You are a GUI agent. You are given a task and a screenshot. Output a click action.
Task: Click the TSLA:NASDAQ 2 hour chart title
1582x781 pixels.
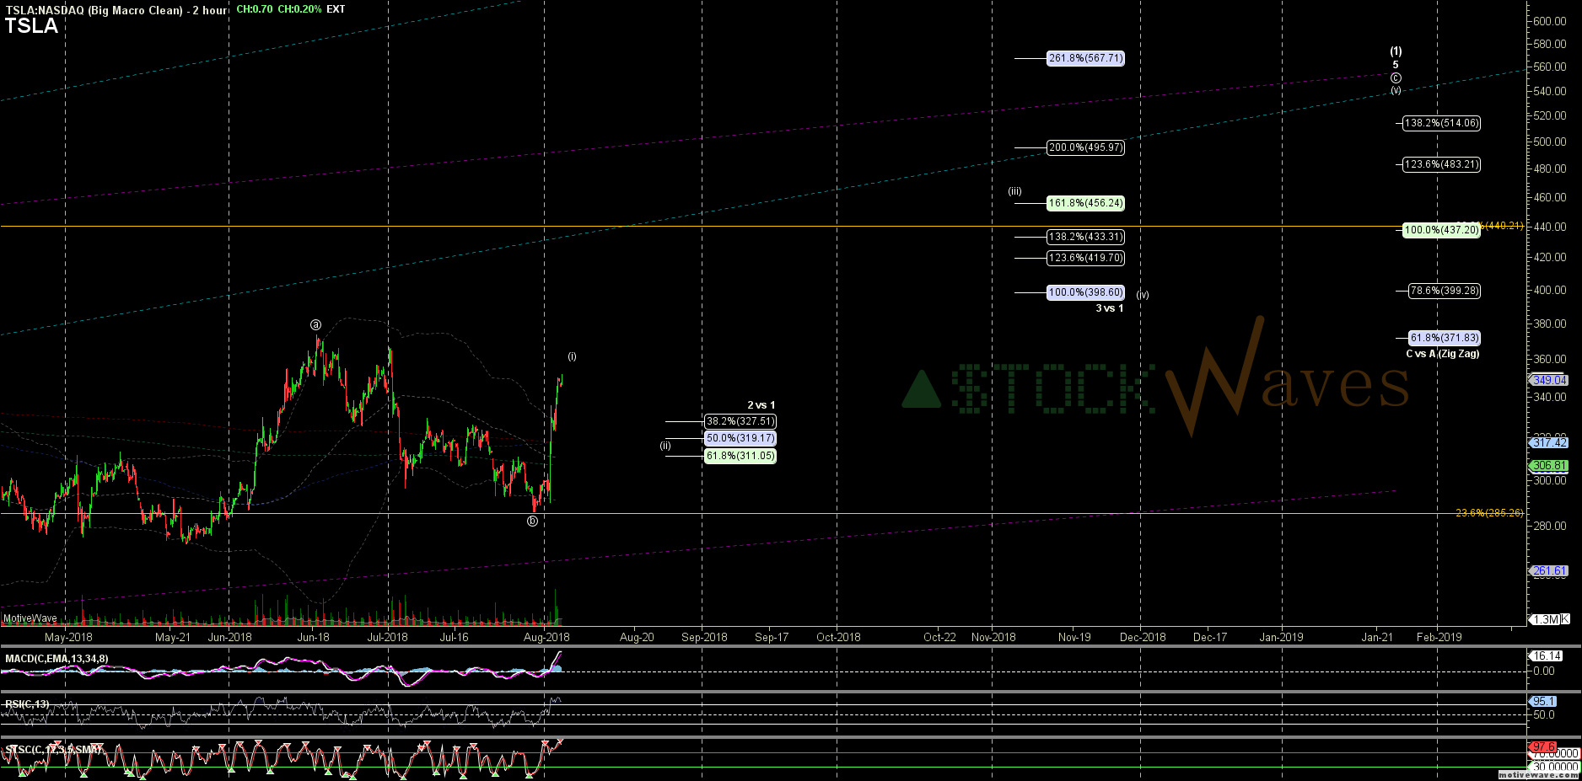click(x=116, y=10)
